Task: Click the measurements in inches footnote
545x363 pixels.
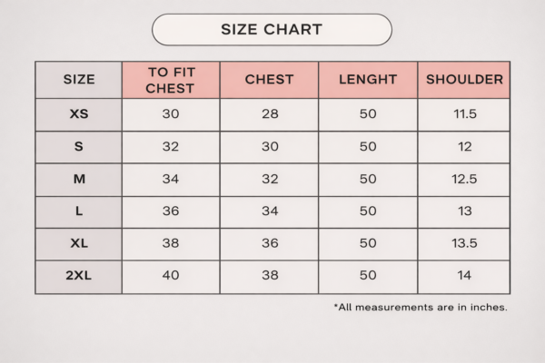Action: click(x=421, y=308)
